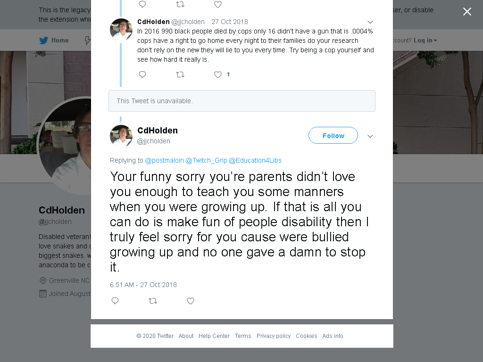Like the main tweet with heart icon
Screen dimensions: 483x362
tap(191, 301)
